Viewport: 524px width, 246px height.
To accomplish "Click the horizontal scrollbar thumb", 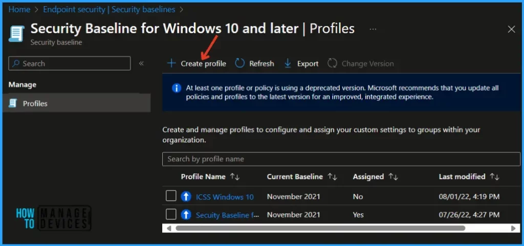I will (x=320, y=228).
